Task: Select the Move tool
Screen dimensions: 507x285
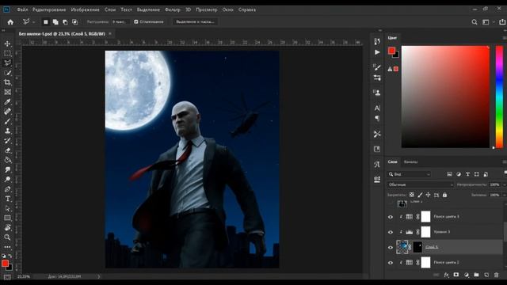Action: 7,44
